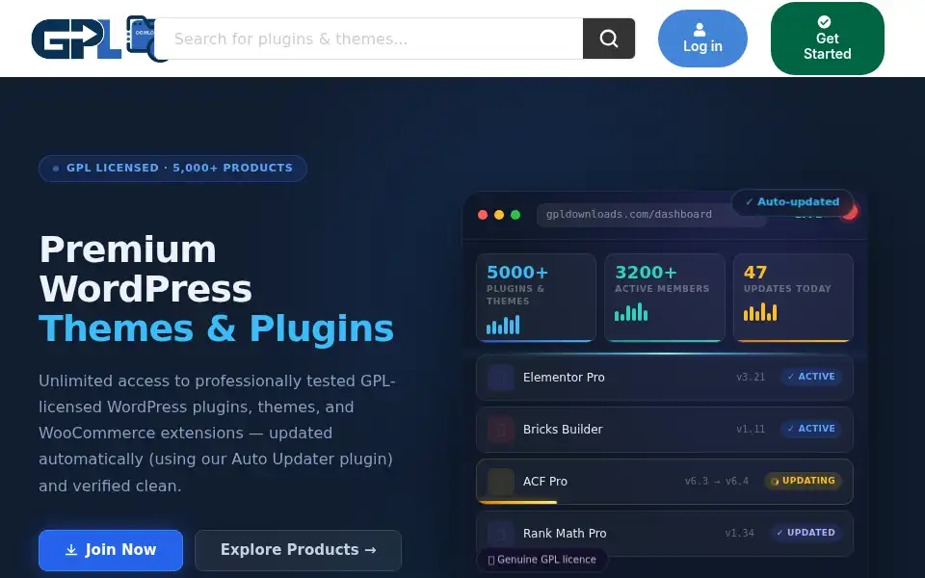This screenshot has width=925, height=578.
Task: Click version v1.34 of Rank Math Pro
Action: [740, 533]
